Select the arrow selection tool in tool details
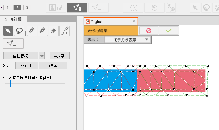Viewport: 219px width, 130px height. [x=8, y=31]
